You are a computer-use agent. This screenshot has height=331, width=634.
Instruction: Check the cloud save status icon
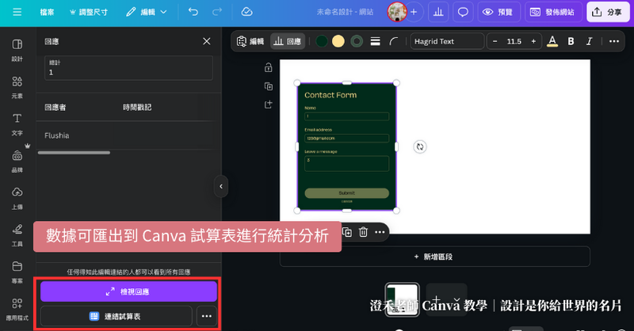pos(246,12)
